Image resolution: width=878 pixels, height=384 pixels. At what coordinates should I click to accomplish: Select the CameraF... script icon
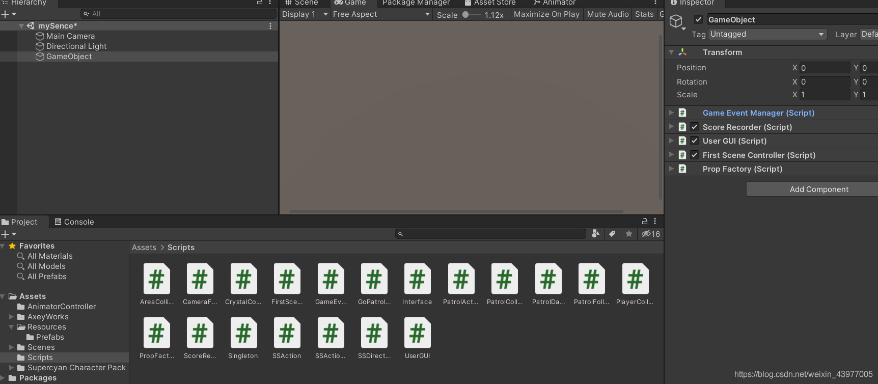tap(200, 279)
